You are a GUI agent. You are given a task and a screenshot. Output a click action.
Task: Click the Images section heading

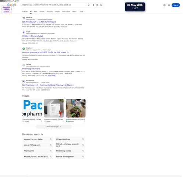pos(26,96)
